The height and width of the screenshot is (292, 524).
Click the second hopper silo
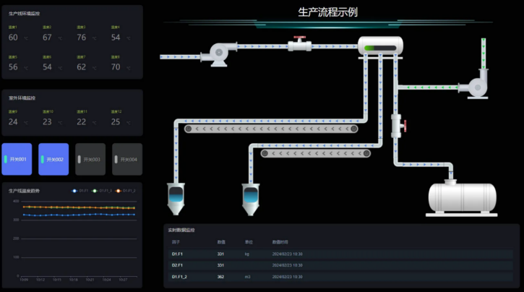pyautogui.click(x=250, y=199)
